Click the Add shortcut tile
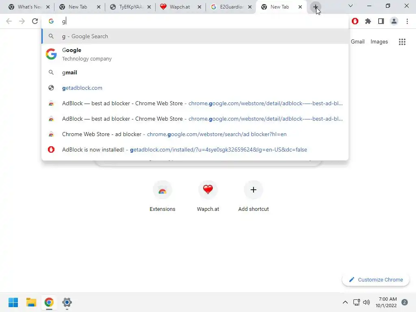Image resolution: width=416 pixels, height=312 pixels. tap(253, 196)
